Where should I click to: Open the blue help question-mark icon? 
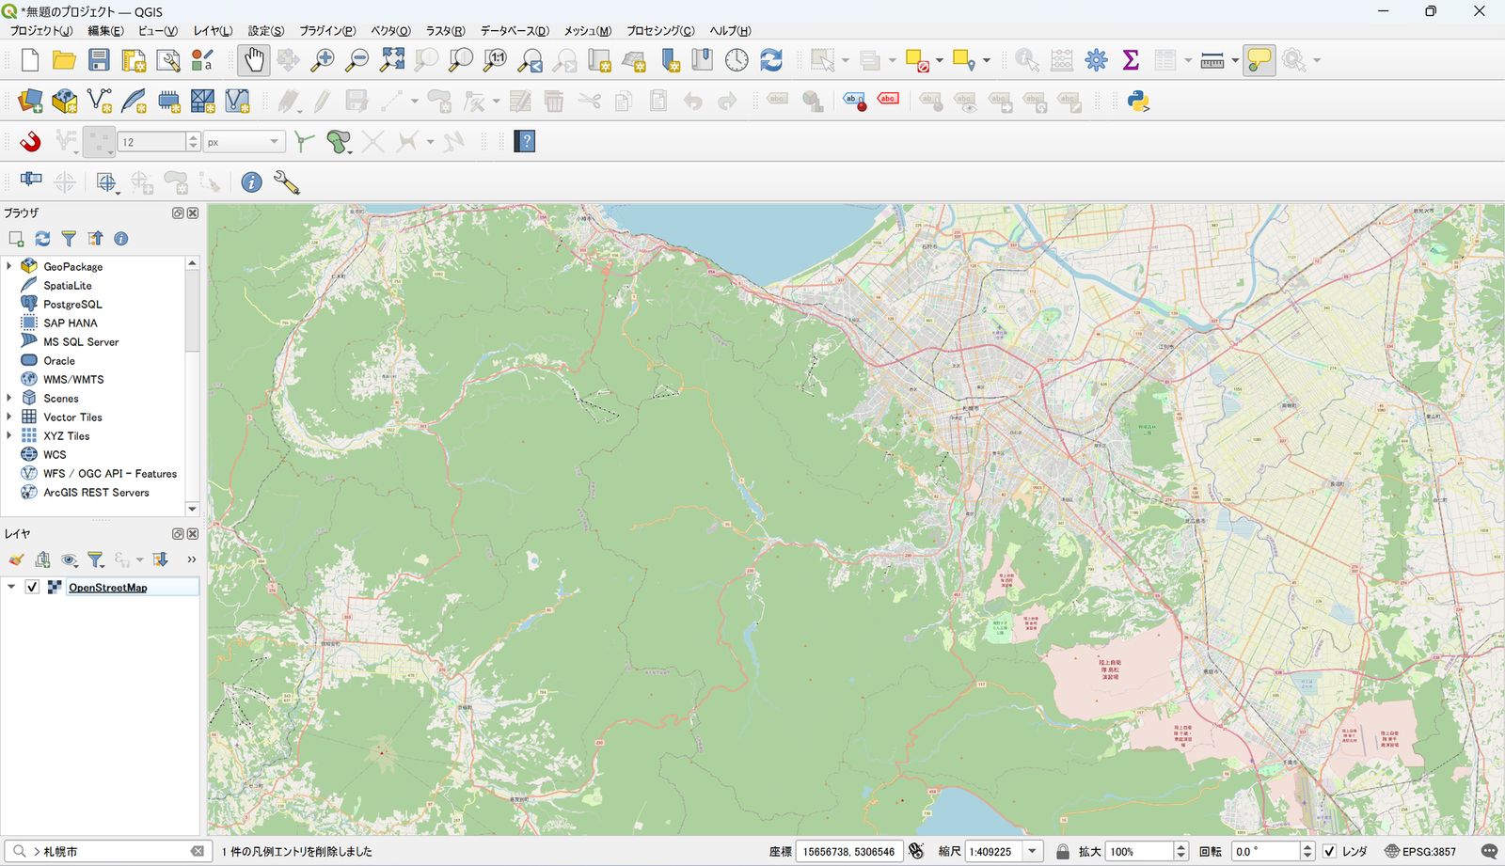(525, 142)
